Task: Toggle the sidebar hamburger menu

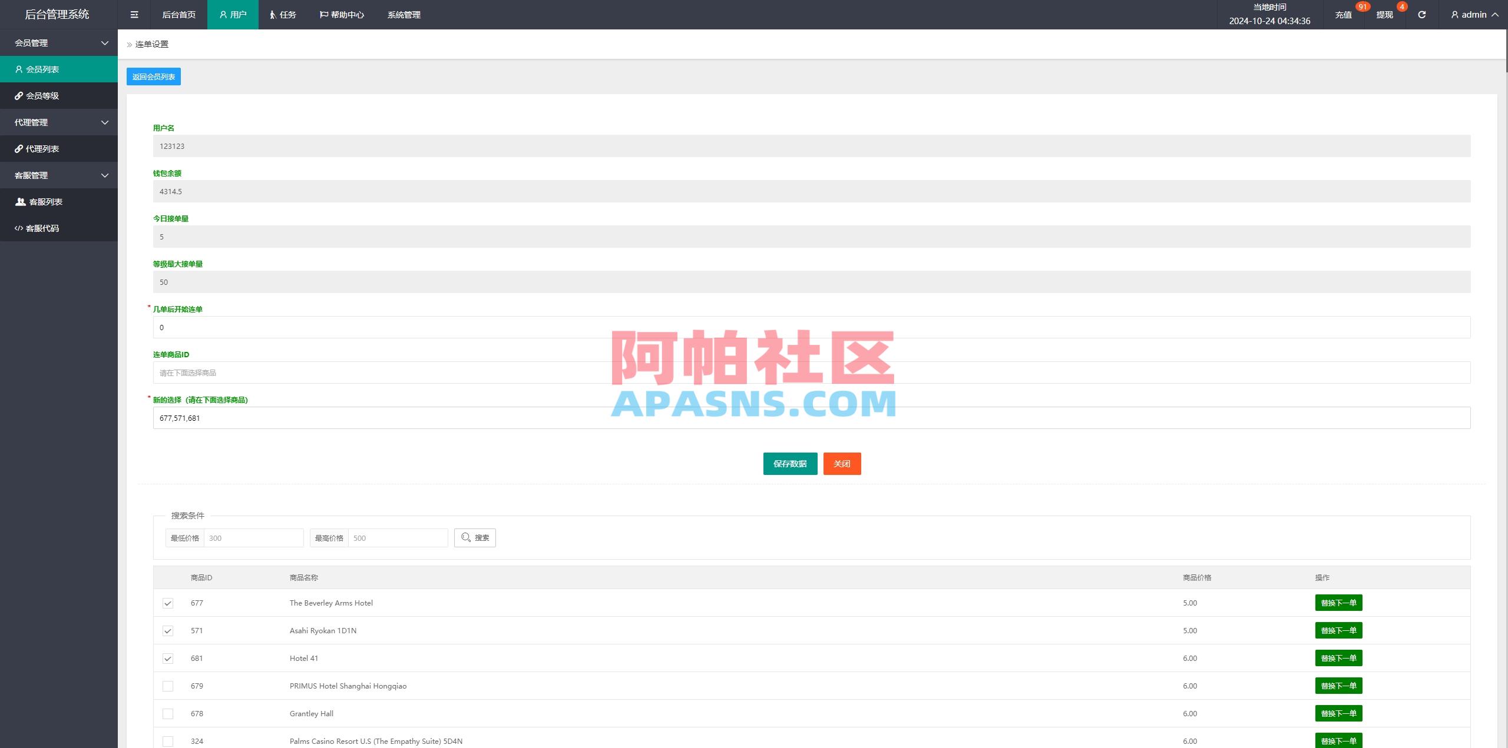Action: pos(134,14)
